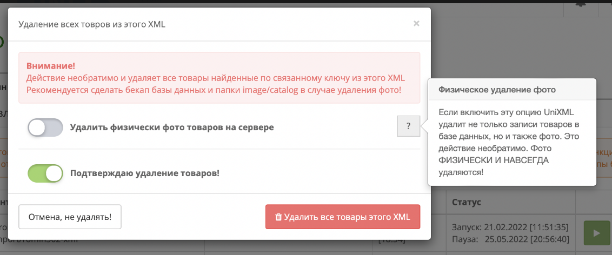Turn off the product deletion confirmation switch
Image resolution: width=612 pixels, height=255 pixels.
[45, 173]
